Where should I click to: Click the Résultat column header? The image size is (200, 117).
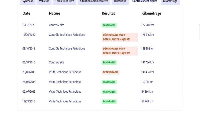click(109, 13)
